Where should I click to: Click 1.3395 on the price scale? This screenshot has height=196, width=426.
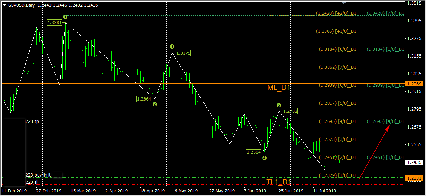(414, 21)
